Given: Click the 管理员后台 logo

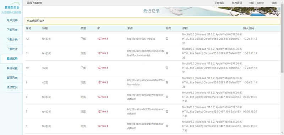Looking at the screenshot, I should (x=12, y=8).
